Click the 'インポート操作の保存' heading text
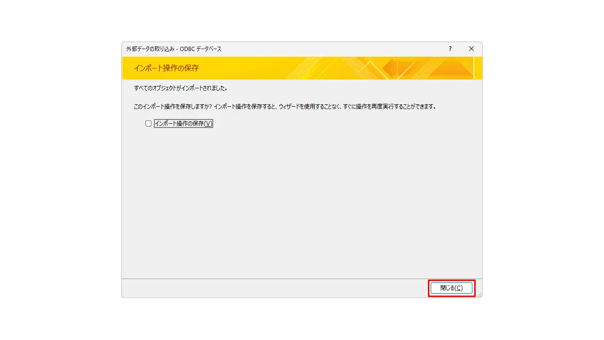 [x=167, y=68]
